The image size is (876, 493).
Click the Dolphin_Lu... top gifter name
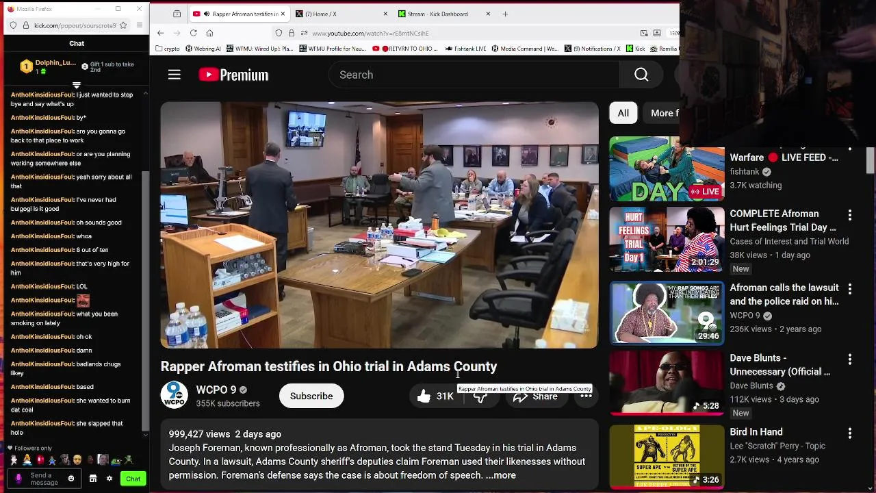pos(55,62)
